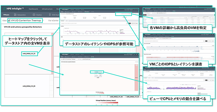Open the Clusters tab label
The width and height of the screenshot is (217, 112).
click(39, 15)
